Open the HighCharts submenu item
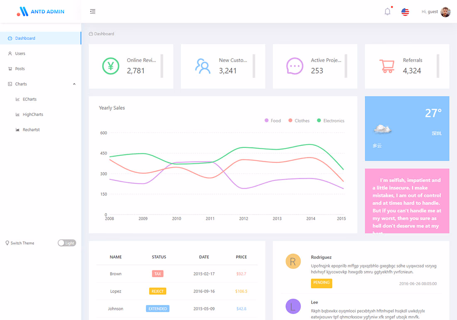457x320 pixels. point(41,115)
